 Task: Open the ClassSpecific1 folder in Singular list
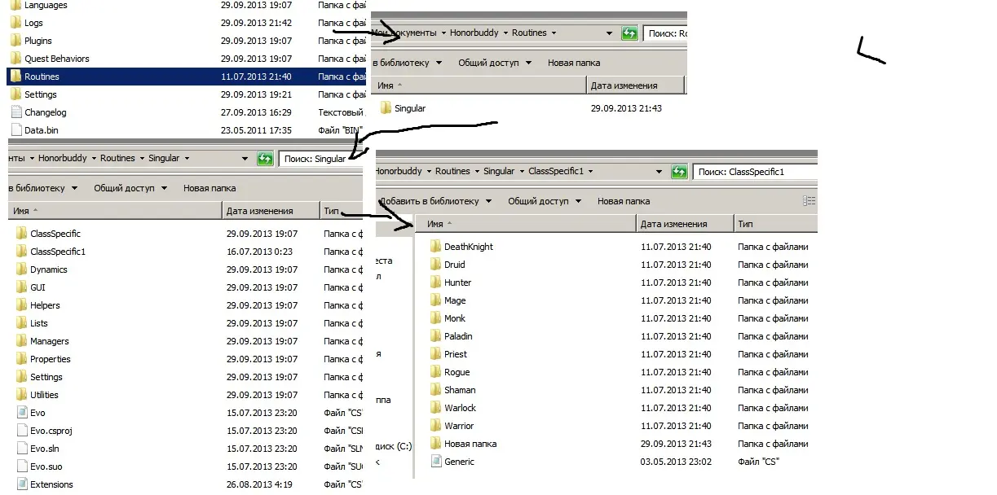(x=57, y=252)
